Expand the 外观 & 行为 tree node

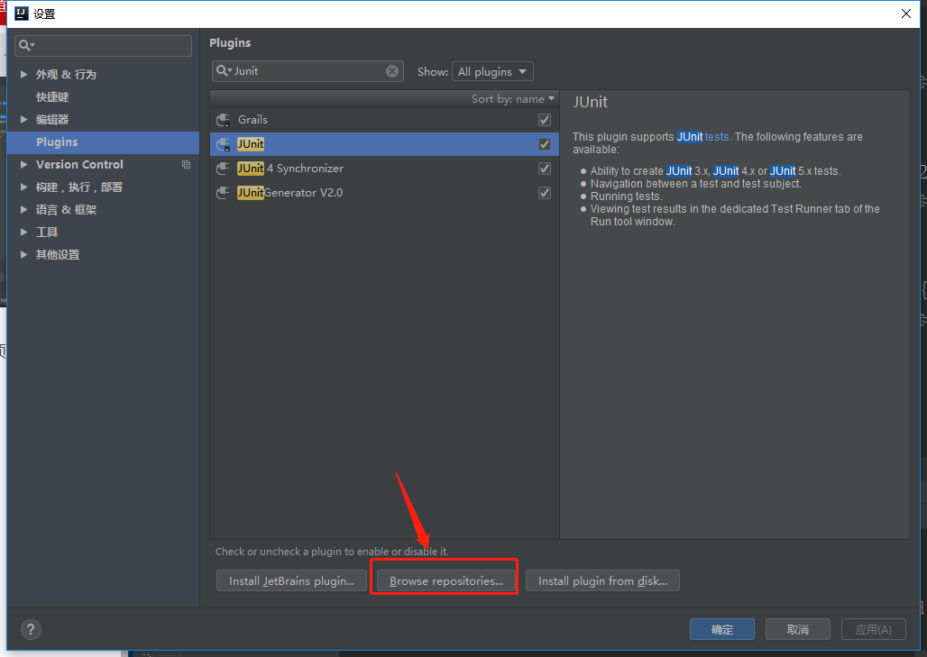[x=24, y=74]
